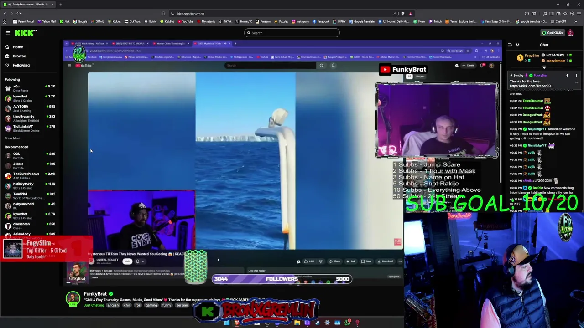Open the Brave Shields icon
584x328 pixels.
[x=402, y=14]
